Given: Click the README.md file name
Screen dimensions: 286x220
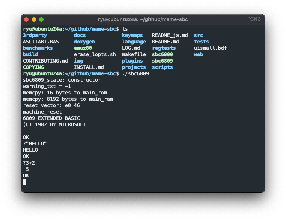Looking at the screenshot, I should click(x=166, y=42).
